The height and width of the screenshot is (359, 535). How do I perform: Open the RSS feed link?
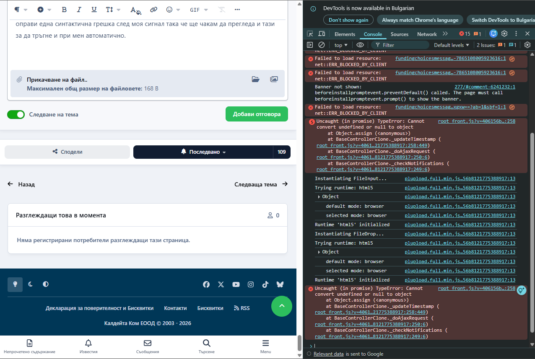(x=242, y=308)
